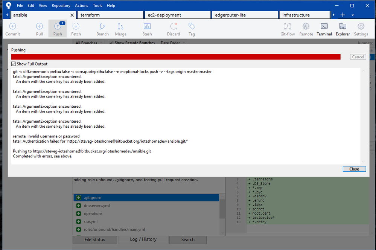Click scroll-down arrow in push output
This screenshot has height=250, width=376.
click(x=363, y=162)
